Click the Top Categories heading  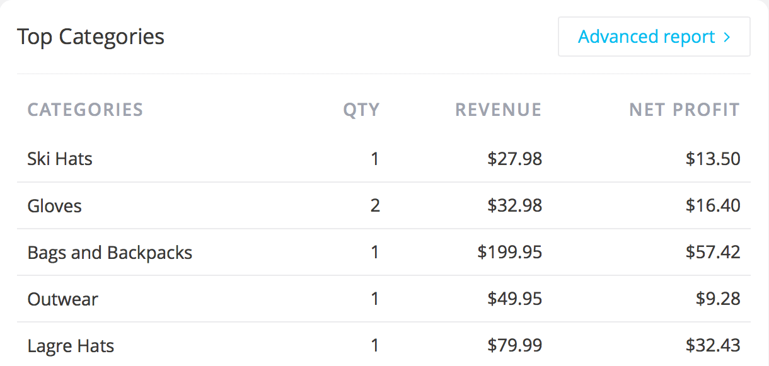pyautogui.click(x=91, y=37)
